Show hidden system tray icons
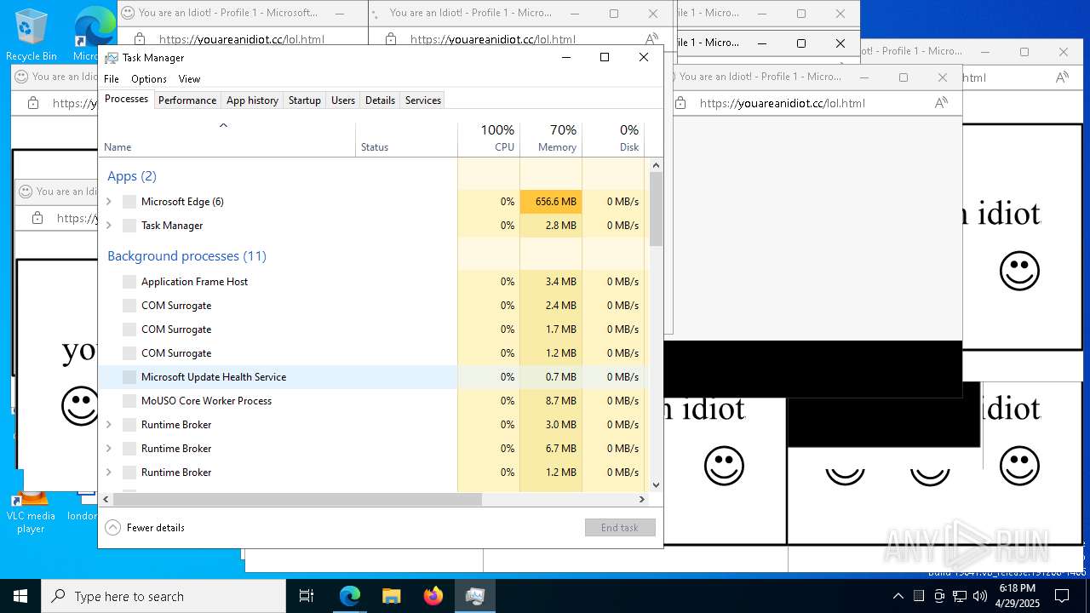 point(898,596)
